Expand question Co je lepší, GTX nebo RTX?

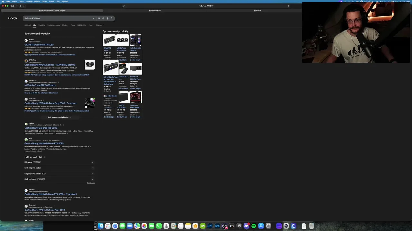tap(59, 174)
